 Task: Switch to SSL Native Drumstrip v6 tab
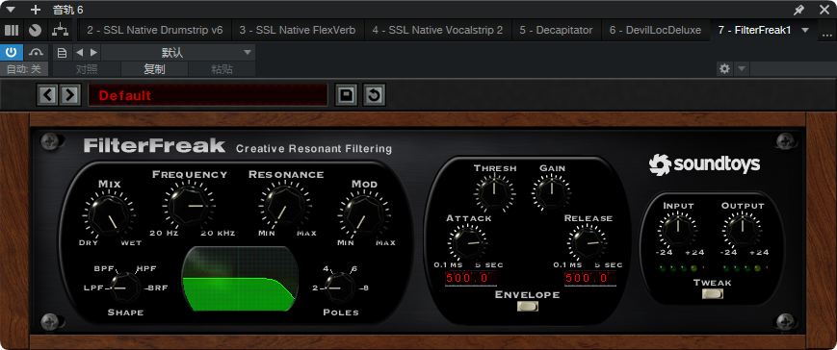tap(155, 31)
